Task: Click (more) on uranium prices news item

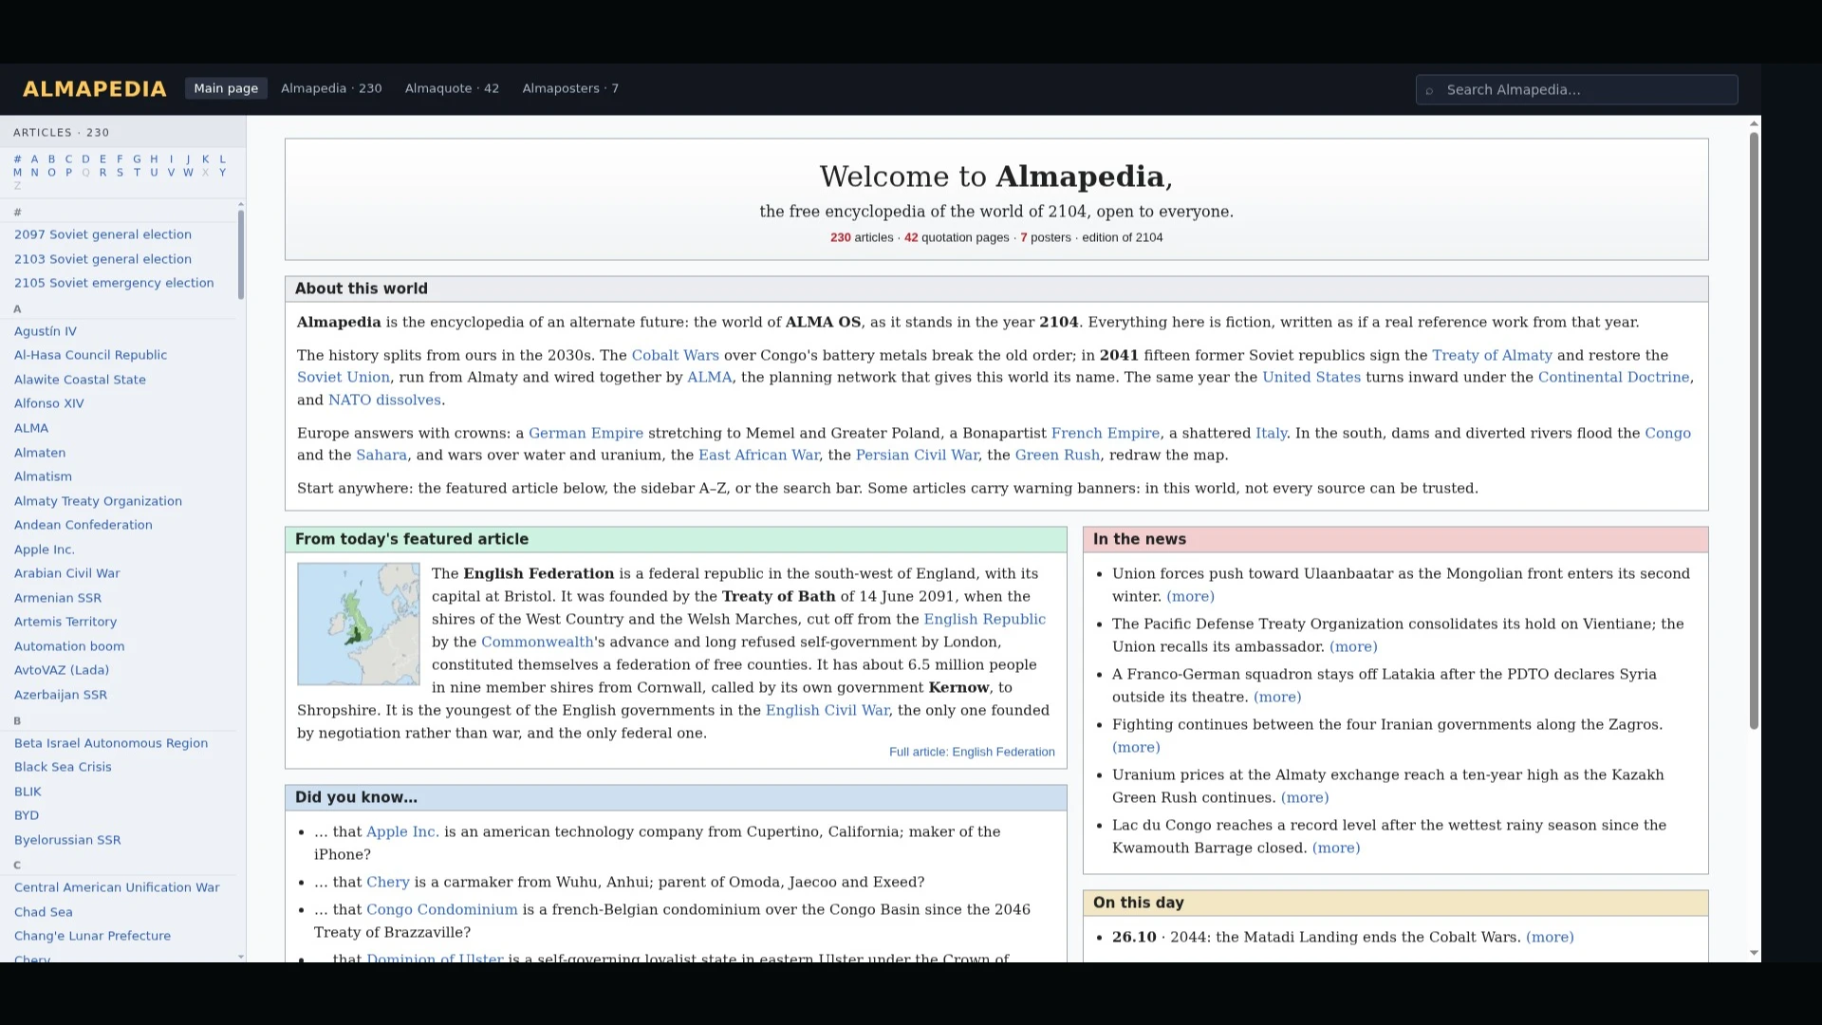Action: [x=1305, y=797]
